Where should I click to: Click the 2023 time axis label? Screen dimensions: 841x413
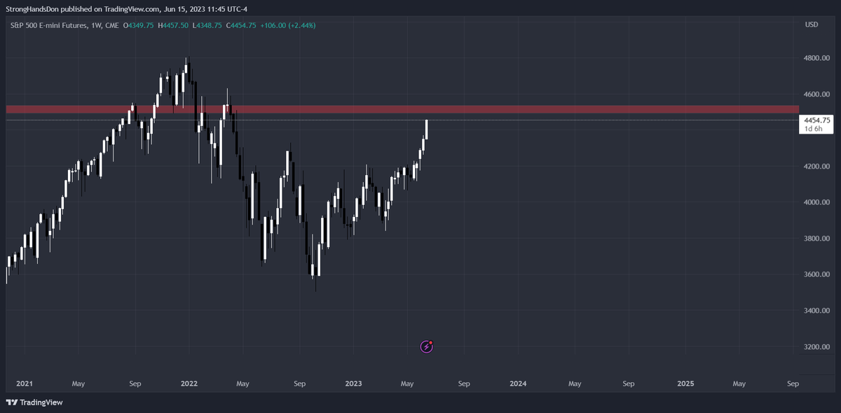(354, 384)
